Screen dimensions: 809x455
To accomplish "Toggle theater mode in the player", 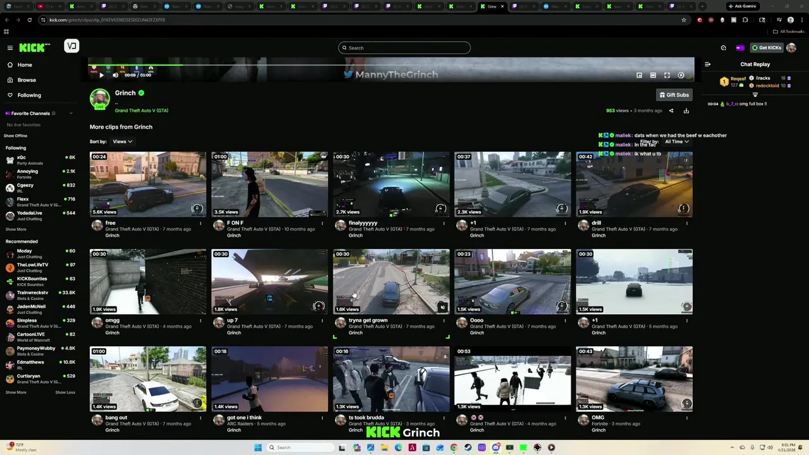I will tap(653, 75).
